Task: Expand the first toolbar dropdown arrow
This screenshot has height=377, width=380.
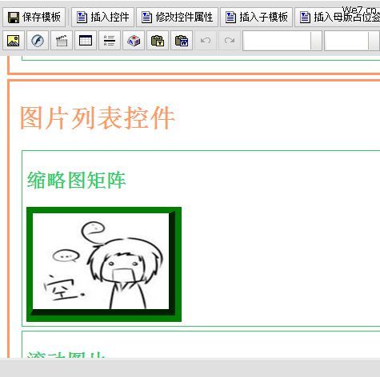Action: (x=316, y=41)
